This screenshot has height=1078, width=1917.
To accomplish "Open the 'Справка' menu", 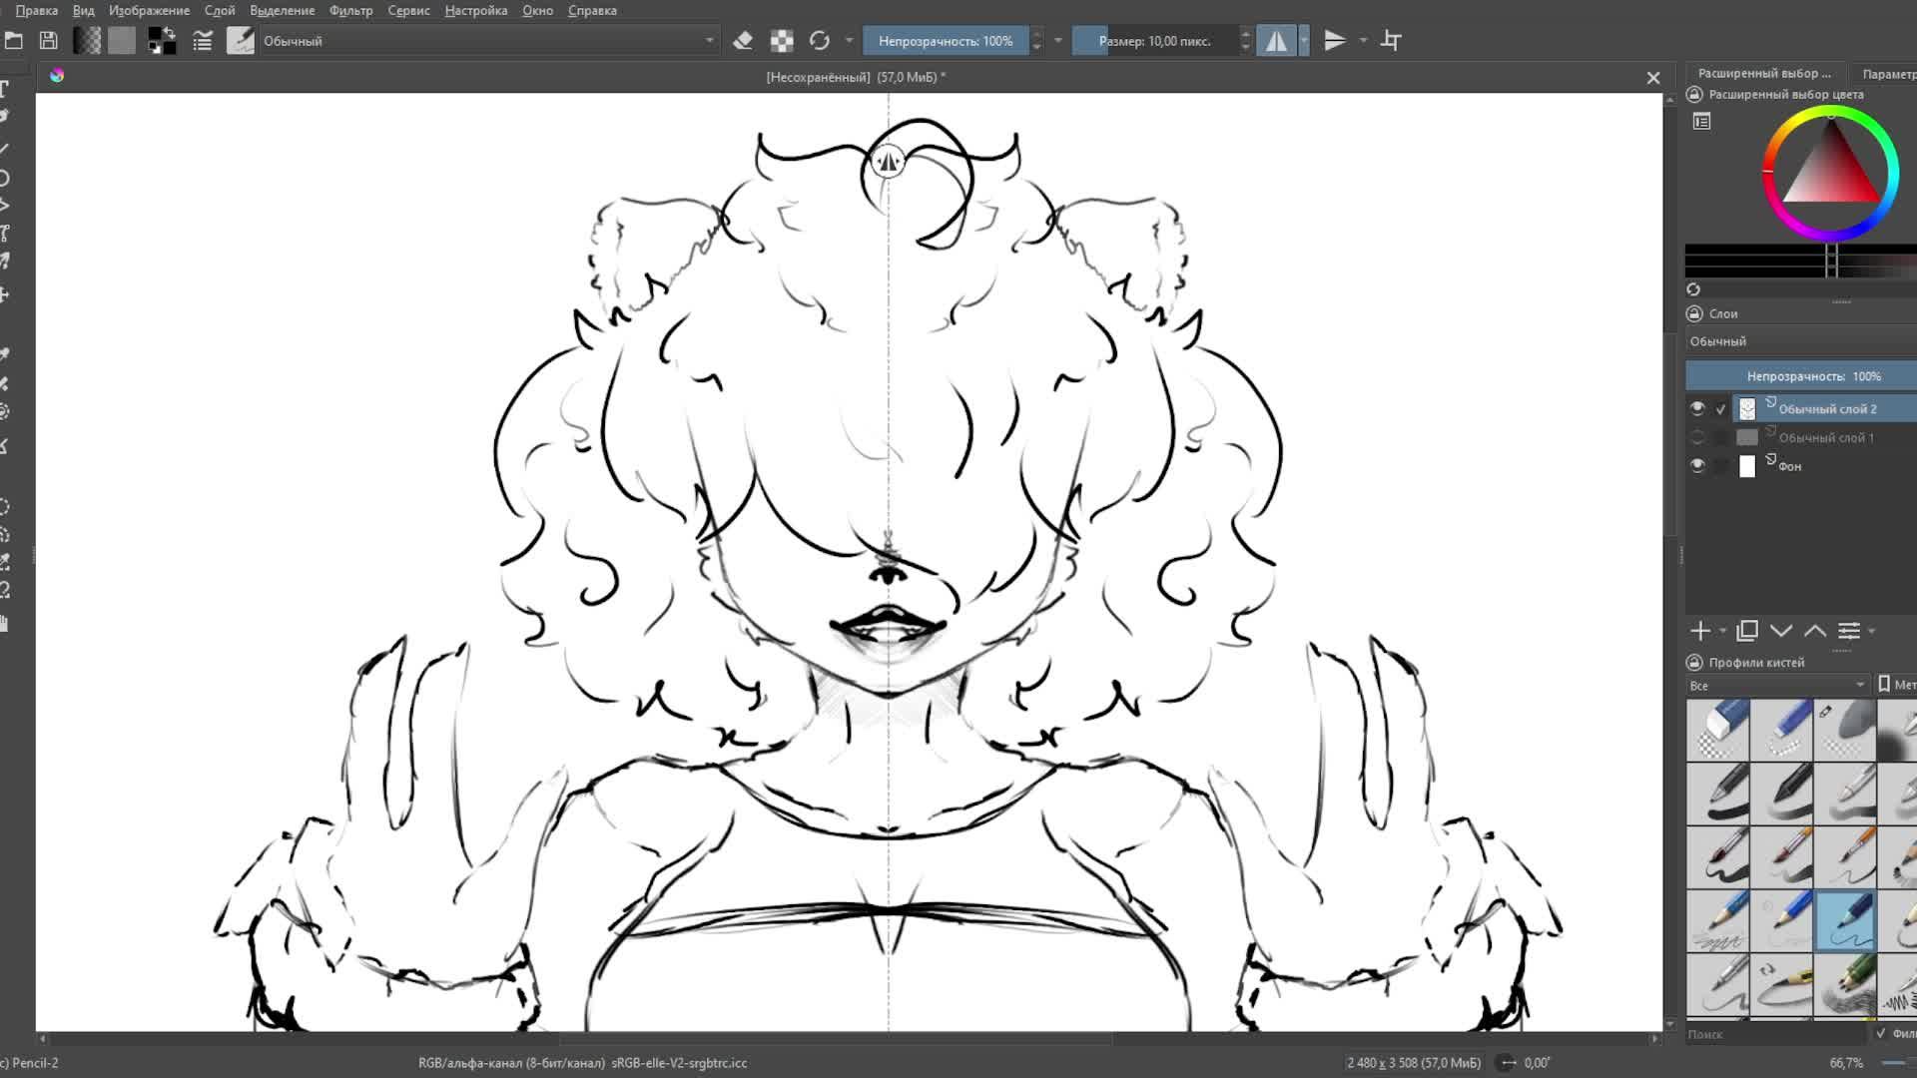I will pyautogui.click(x=592, y=10).
